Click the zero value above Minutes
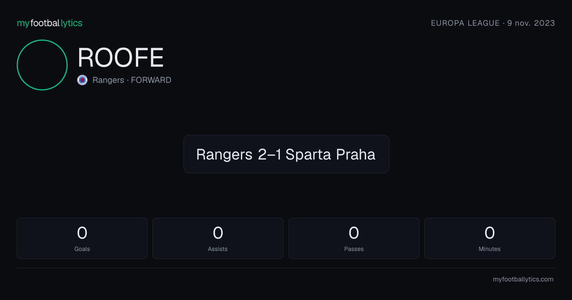 tap(490, 233)
